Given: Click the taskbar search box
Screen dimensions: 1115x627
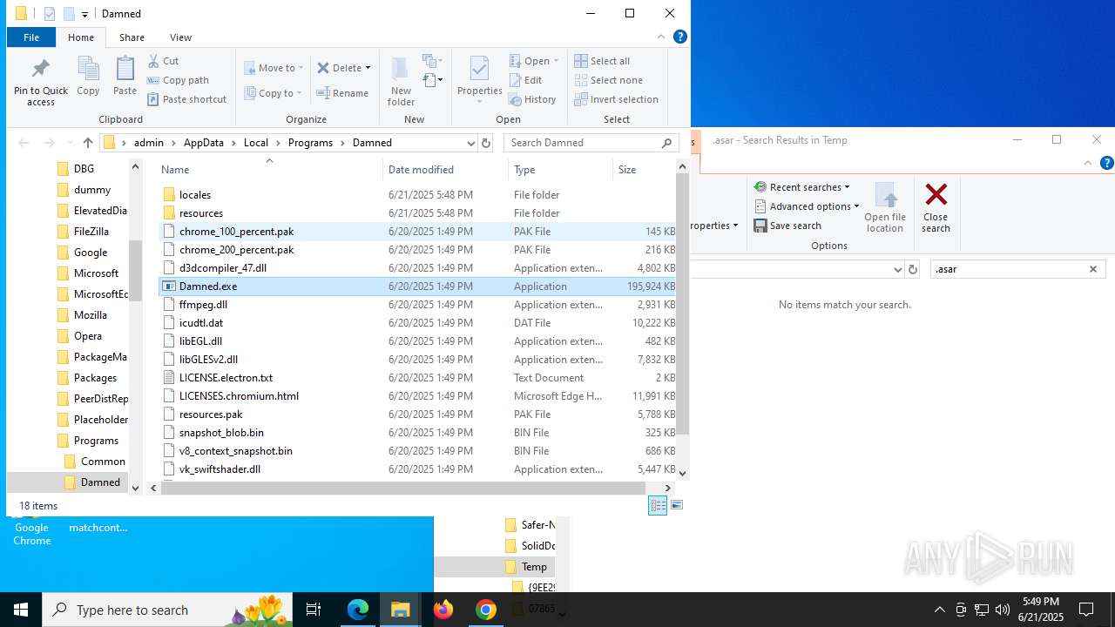Looking at the screenshot, I should 169,610.
